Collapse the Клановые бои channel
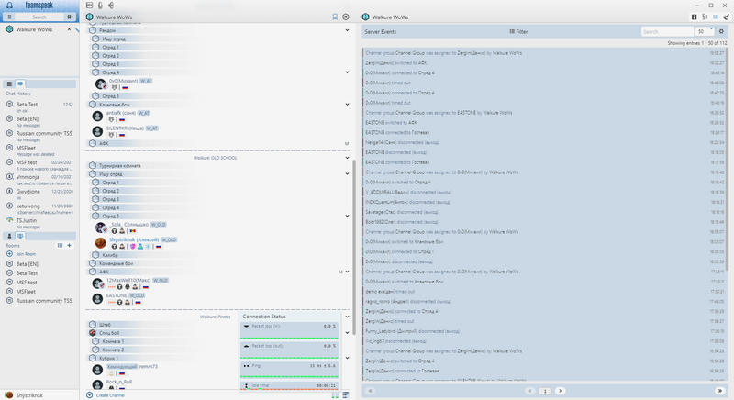The height and width of the screenshot is (400, 734). pyautogui.click(x=348, y=105)
